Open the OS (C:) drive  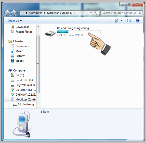coord(20,75)
